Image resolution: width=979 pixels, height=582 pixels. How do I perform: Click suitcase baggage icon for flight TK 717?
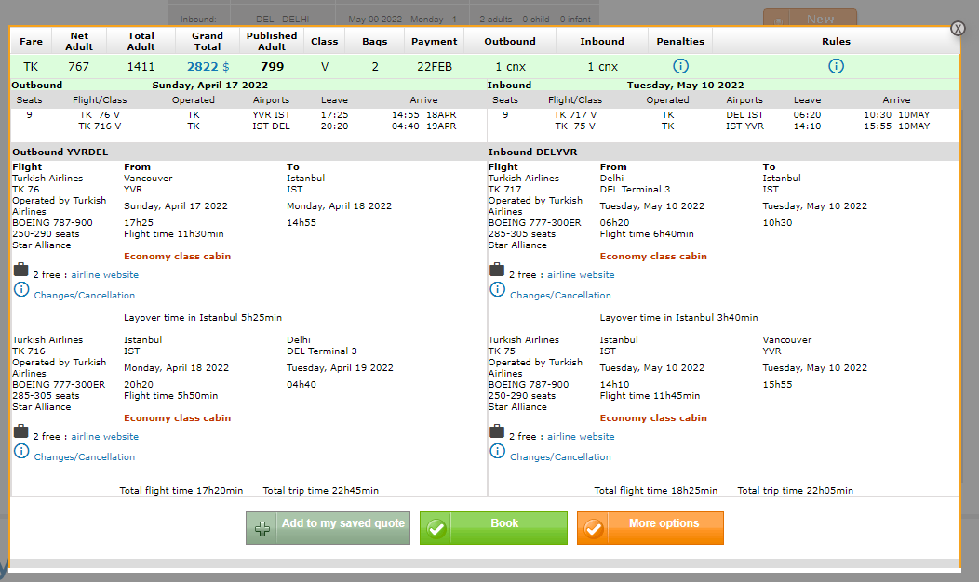(497, 271)
